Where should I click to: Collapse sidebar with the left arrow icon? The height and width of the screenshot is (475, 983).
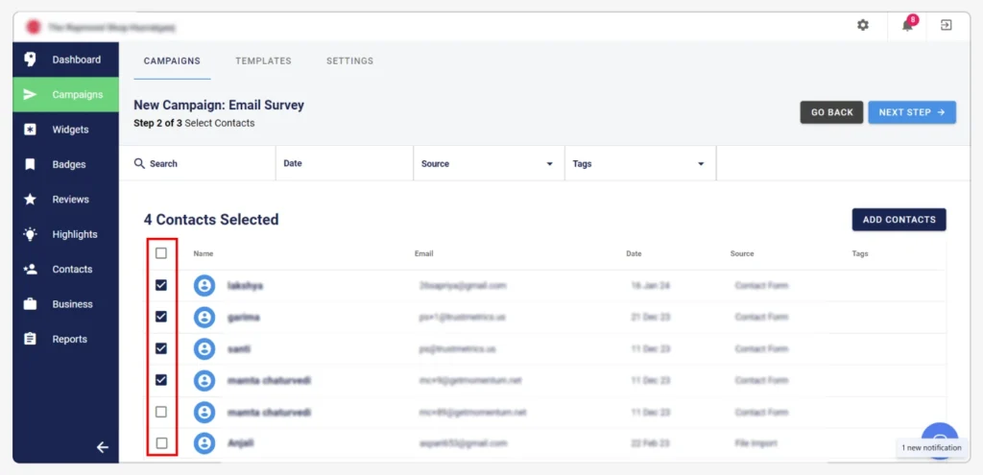[x=103, y=447]
